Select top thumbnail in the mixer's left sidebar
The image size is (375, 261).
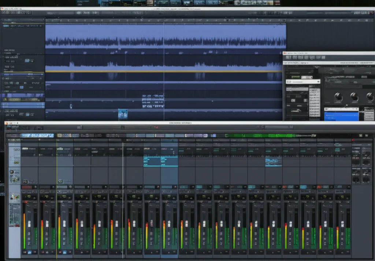pos(15,156)
